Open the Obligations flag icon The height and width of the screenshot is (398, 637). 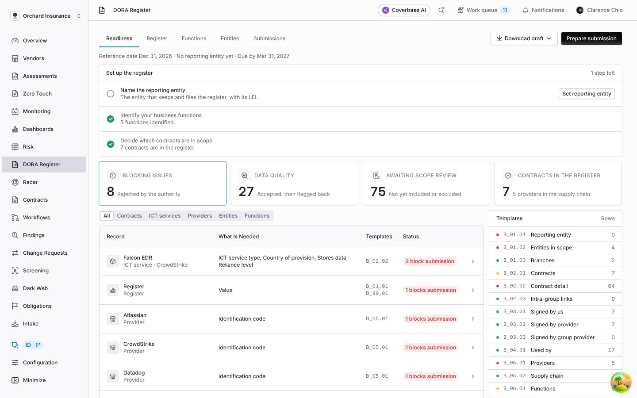pyautogui.click(x=15, y=306)
